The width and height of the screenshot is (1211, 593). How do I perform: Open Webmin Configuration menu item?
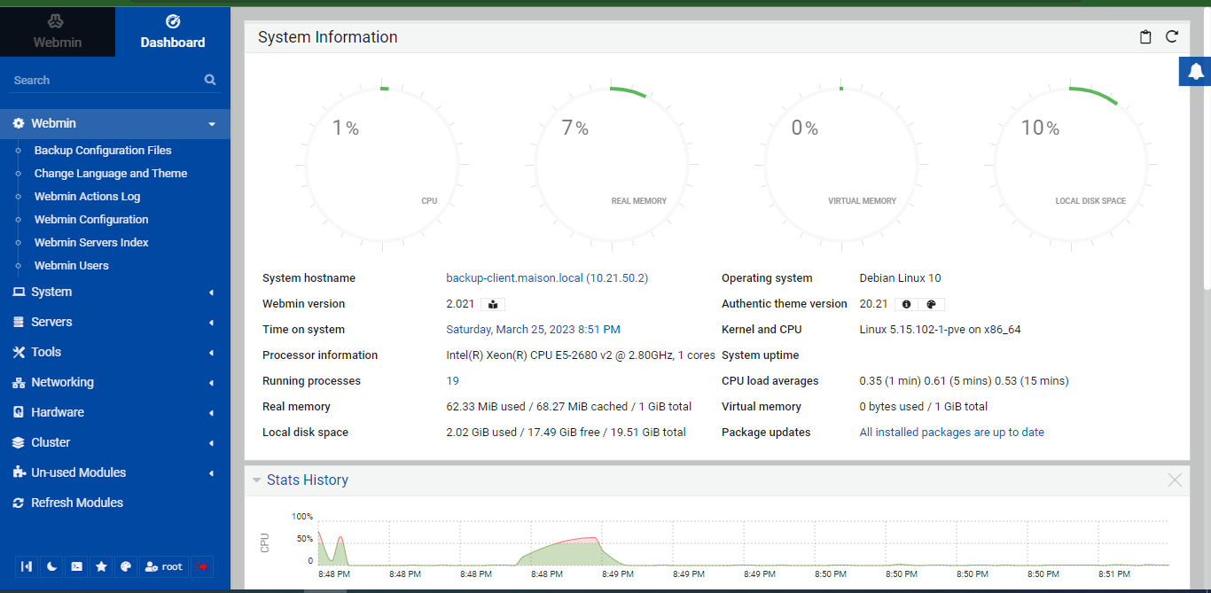(x=91, y=219)
